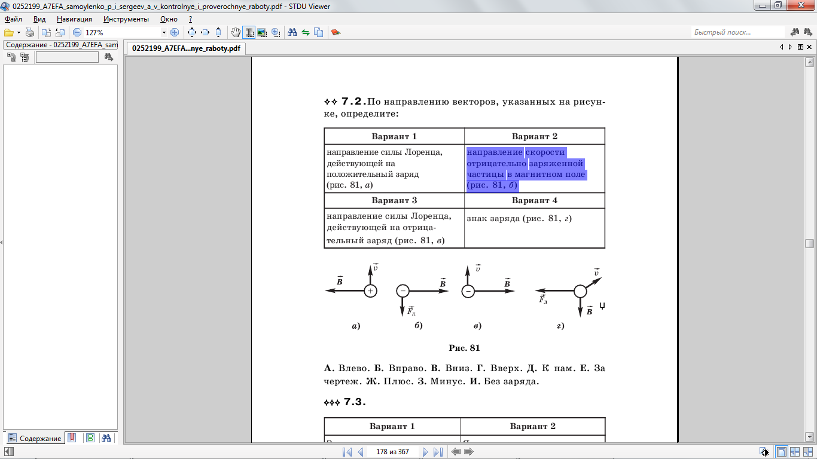This screenshot has width=817, height=459.
Task: Select two-page layout mode
Action: click(795, 452)
